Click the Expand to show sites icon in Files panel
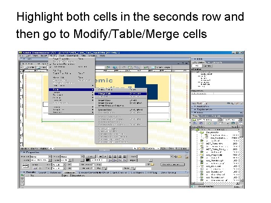Viewport: 271px width, 203px height. click(x=241, y=123)
